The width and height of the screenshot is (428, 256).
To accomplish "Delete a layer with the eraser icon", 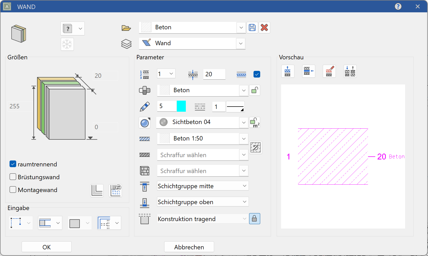I will tap(329, 71).
